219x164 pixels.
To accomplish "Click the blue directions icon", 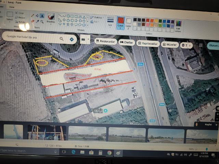I will [x=72, y=40].
